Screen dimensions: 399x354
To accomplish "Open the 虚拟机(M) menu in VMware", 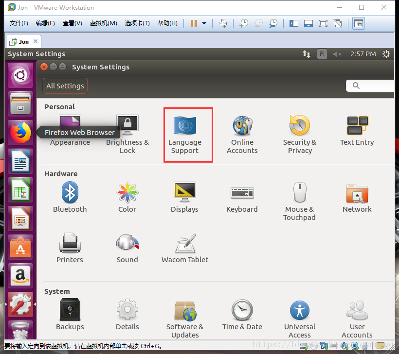I will pyautogui.click(x=103, y=23).
